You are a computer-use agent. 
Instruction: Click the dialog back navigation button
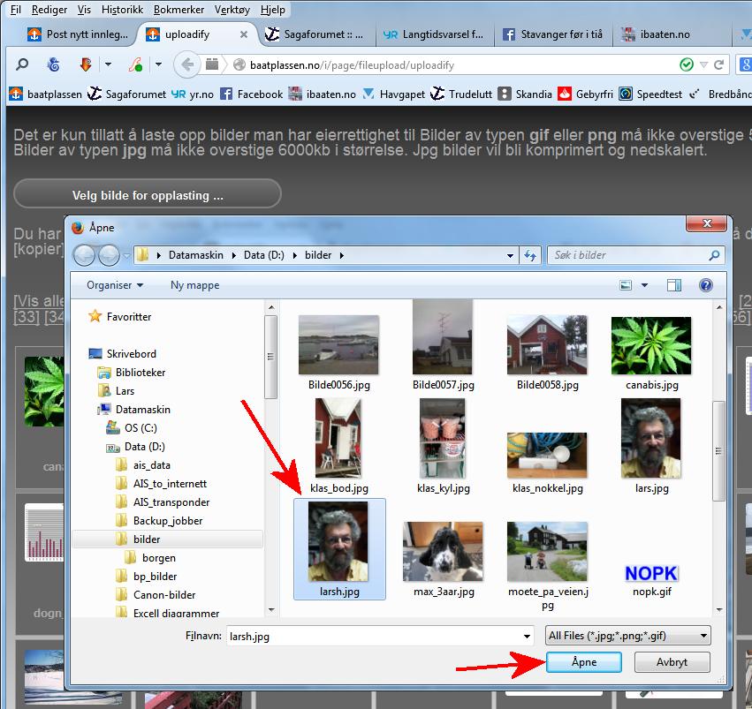[x=84, y=255]
